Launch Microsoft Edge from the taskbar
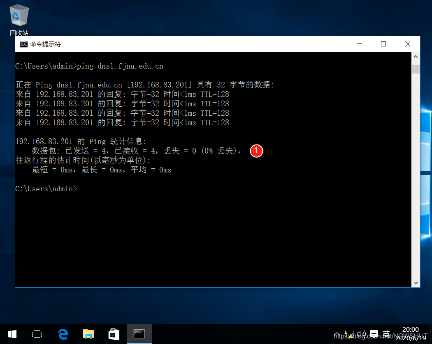The width and height of the screenshot is (432, 344). [63, 334]
